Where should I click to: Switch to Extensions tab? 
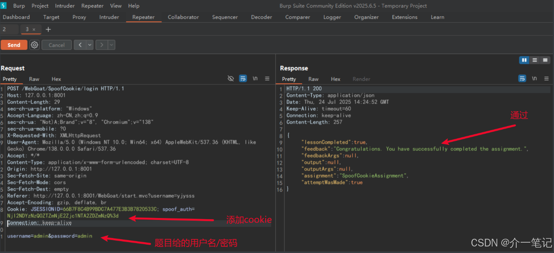(x=404, y=17)
